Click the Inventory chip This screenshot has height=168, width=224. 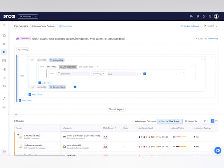23,50
